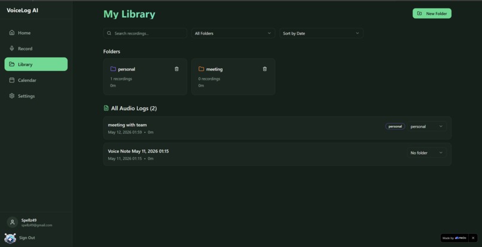Click the 'All Audio Logs (2)' heading
The image size is (482, 247).
tap(134, 109)
